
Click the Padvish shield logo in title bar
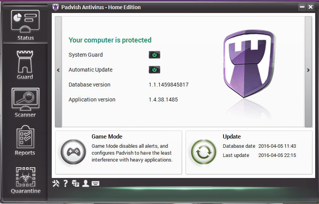click(56, 7)
